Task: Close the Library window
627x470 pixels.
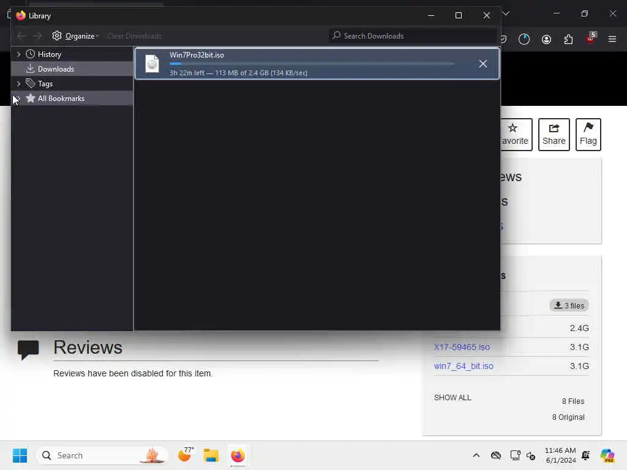Action: pos(487,15)
